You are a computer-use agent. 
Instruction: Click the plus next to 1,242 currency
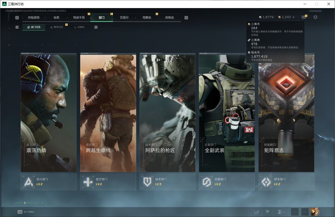[x=293, y=17]
